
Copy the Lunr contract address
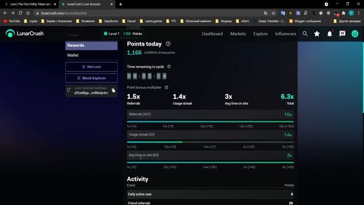pos(113,90)
